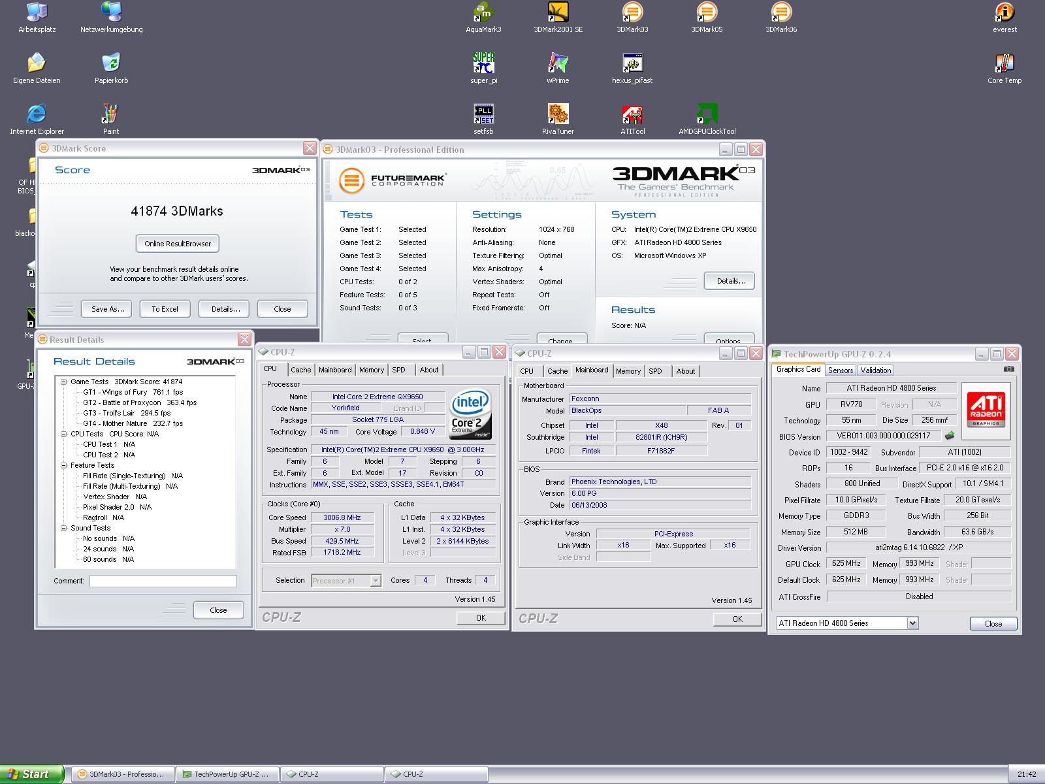Screen dimensions: 1045x784
Task: Open the RivaTuner desktop icon
Action: [558, 120]
